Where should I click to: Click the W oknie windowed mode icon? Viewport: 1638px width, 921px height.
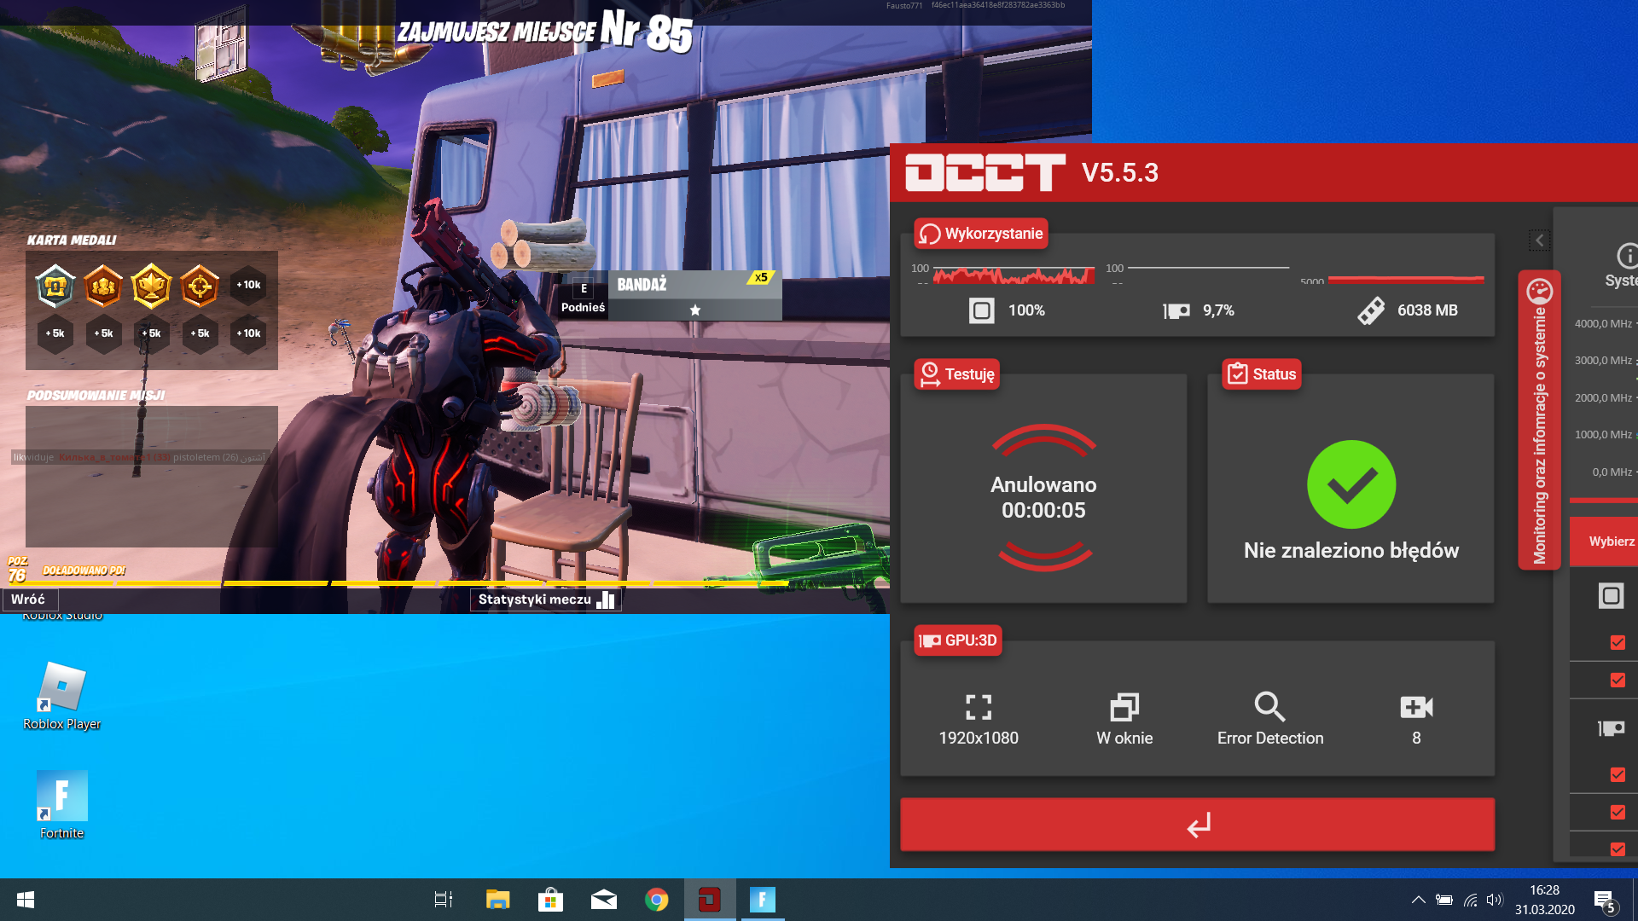(1124, 706)
